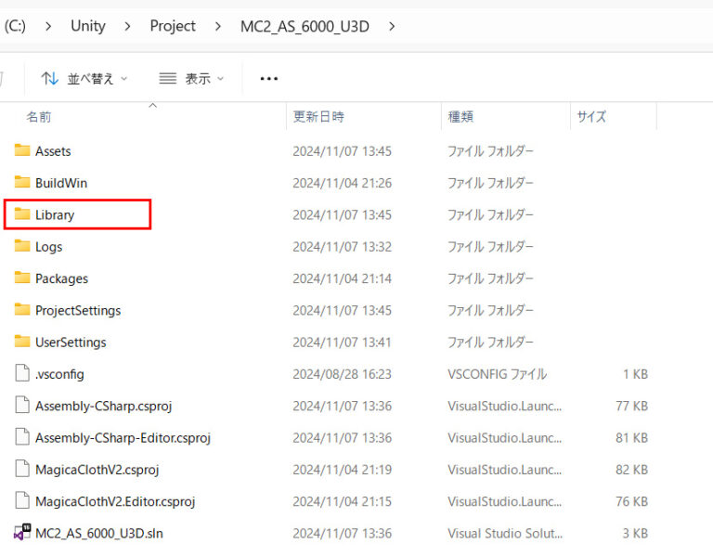Click the MC2_AS_6000_U3D breadcrumb
Screen dimensions: 713x556
pos(305,26)
